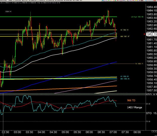Click the 1964.14 text on chart
Image resolution: width=157 pixels, height=136 pixels.
coord(8,12)
